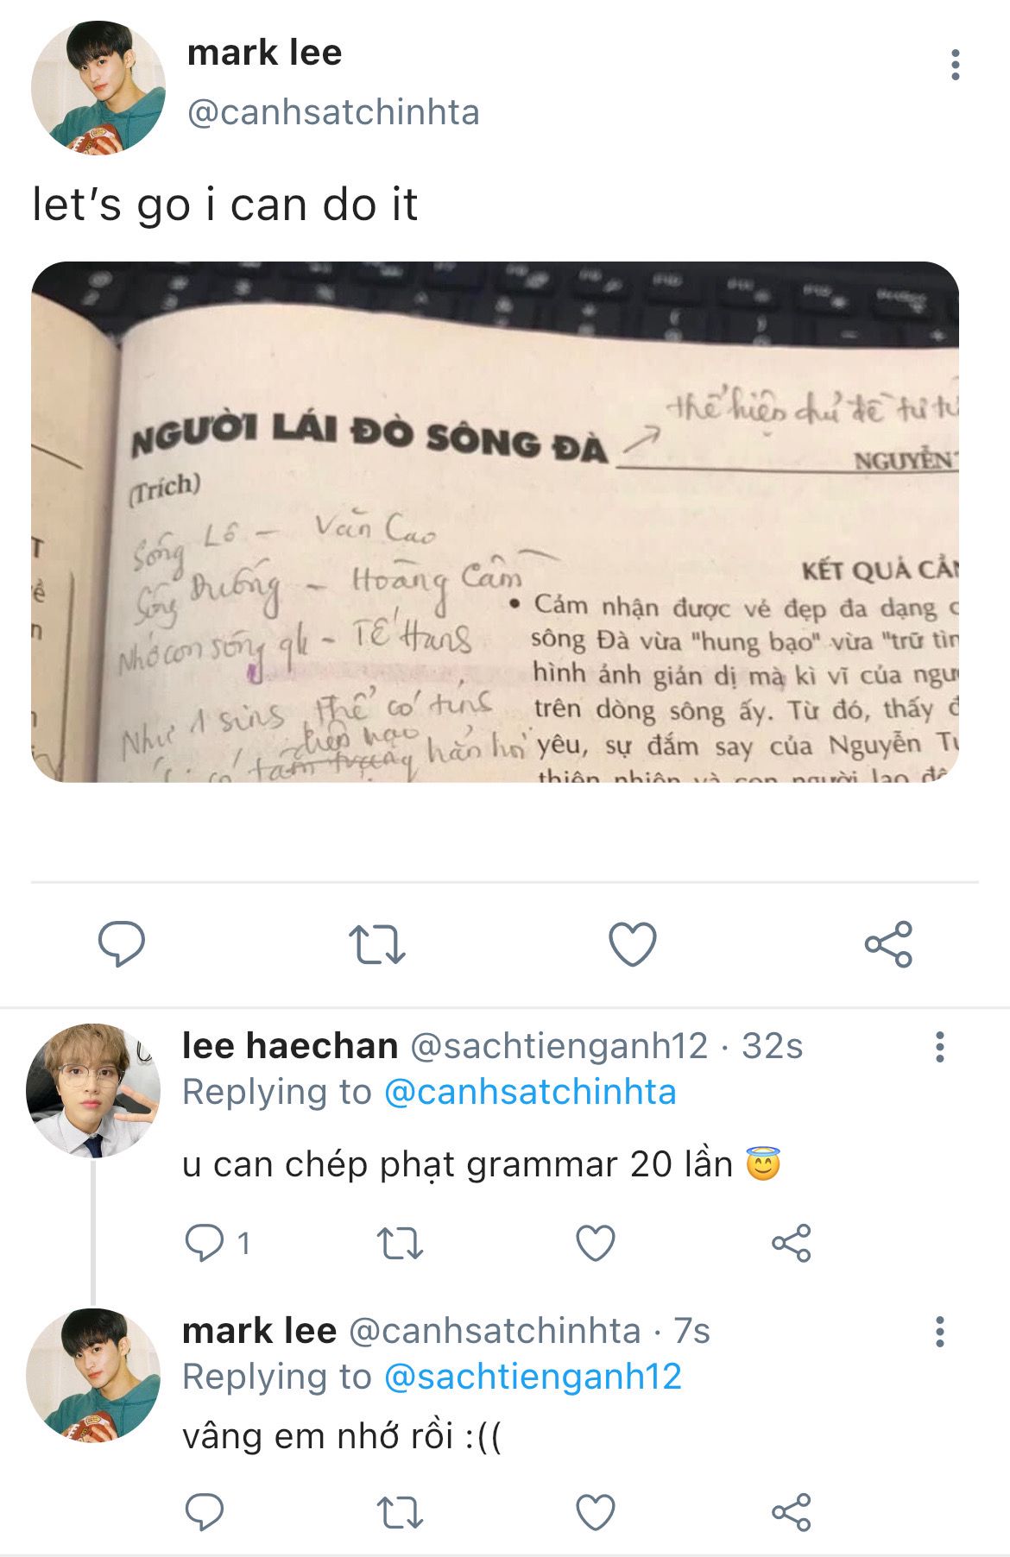Open more options on mark lee's reply

(940, 1332)
